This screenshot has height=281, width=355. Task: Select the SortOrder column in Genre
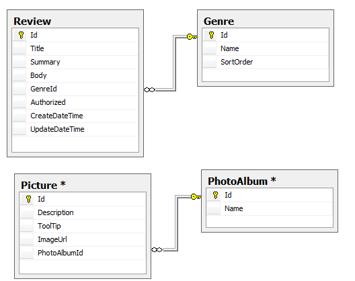(x=266, y=62)
